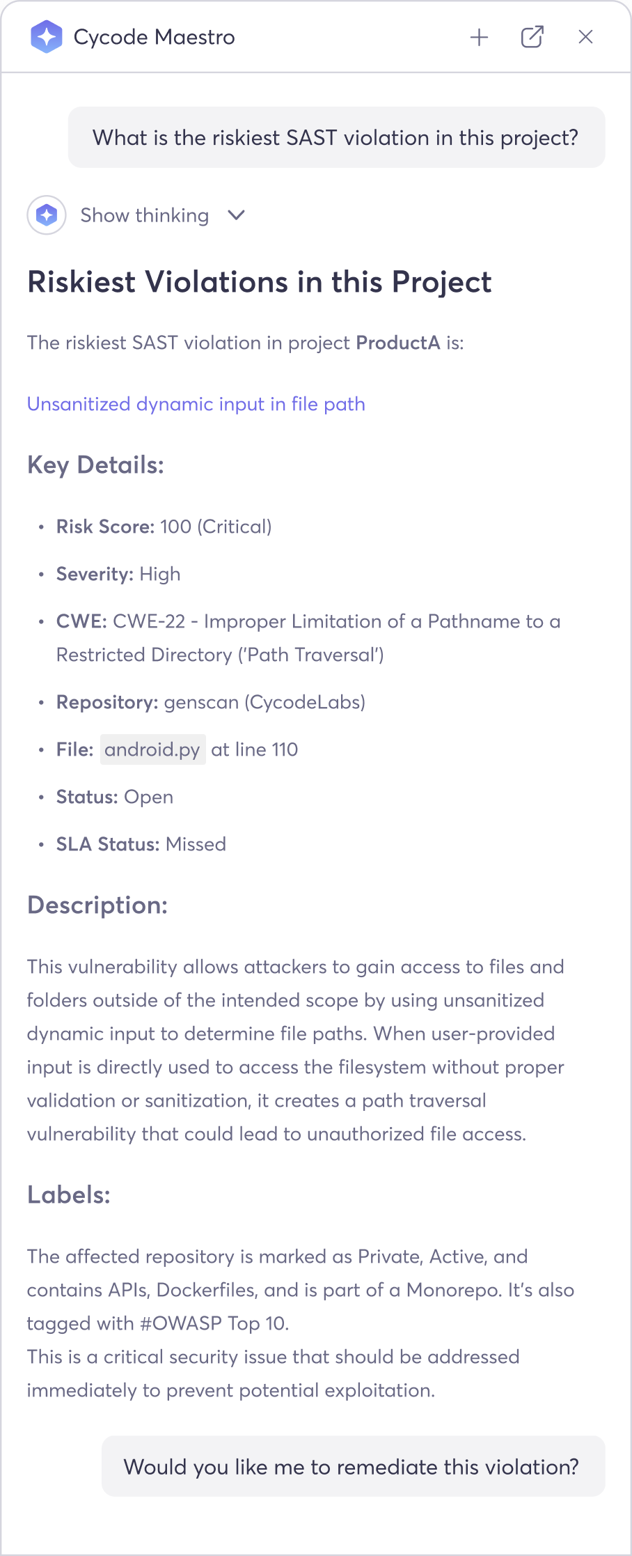This screenshot has height=1556, width=632.
Task: Click the Show thinking label
Action: click(x=144, y=215)
